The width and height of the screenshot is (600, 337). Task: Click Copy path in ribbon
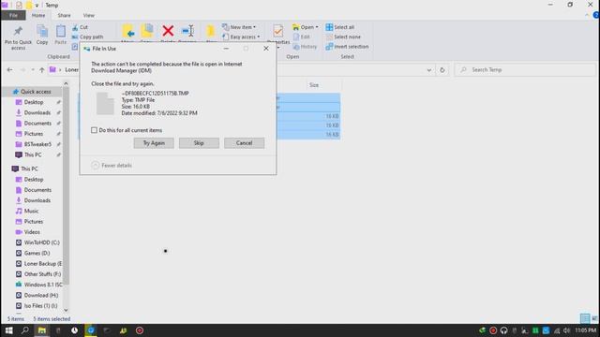(x=87, y=37)
